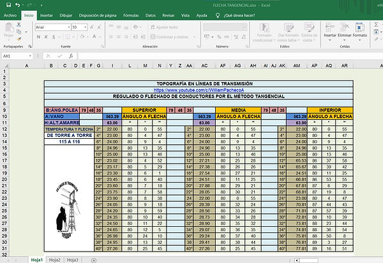Click cancel X in formula bar
Image resolution: width=383 pixels, height=263 pixels.
point(48,56)
